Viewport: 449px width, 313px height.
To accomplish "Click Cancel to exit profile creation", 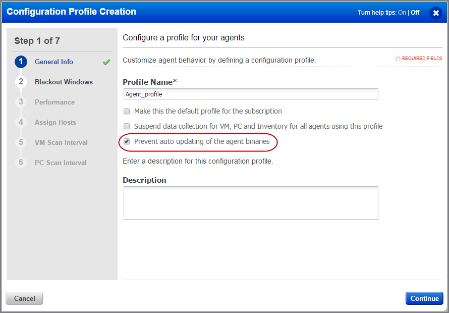I will pos(24,298).
